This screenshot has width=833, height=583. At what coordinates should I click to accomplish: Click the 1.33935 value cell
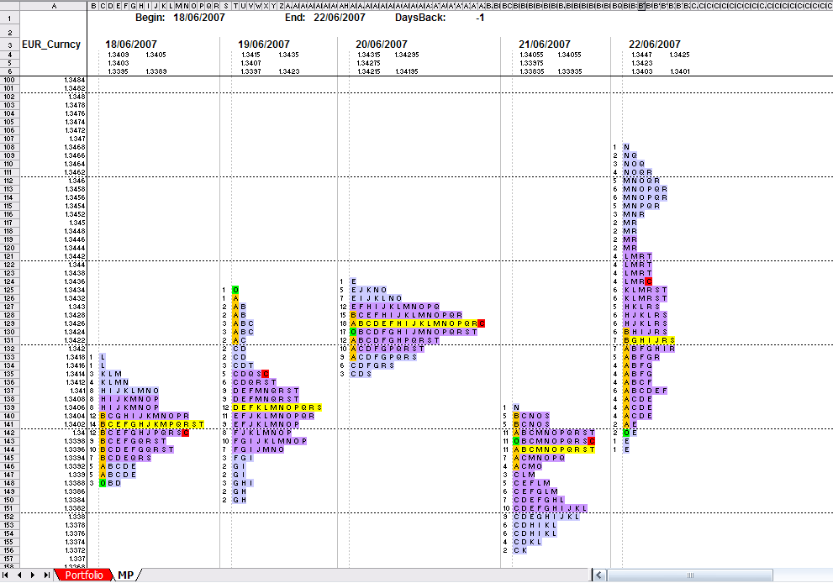point(570,71)
